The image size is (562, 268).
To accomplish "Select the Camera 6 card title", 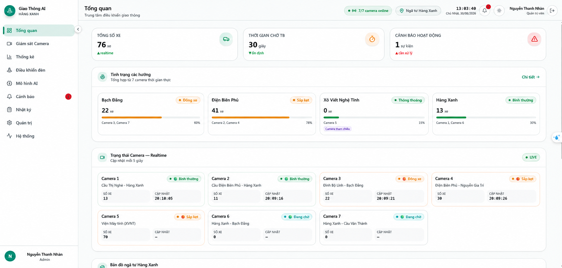I will coord(220,216).
